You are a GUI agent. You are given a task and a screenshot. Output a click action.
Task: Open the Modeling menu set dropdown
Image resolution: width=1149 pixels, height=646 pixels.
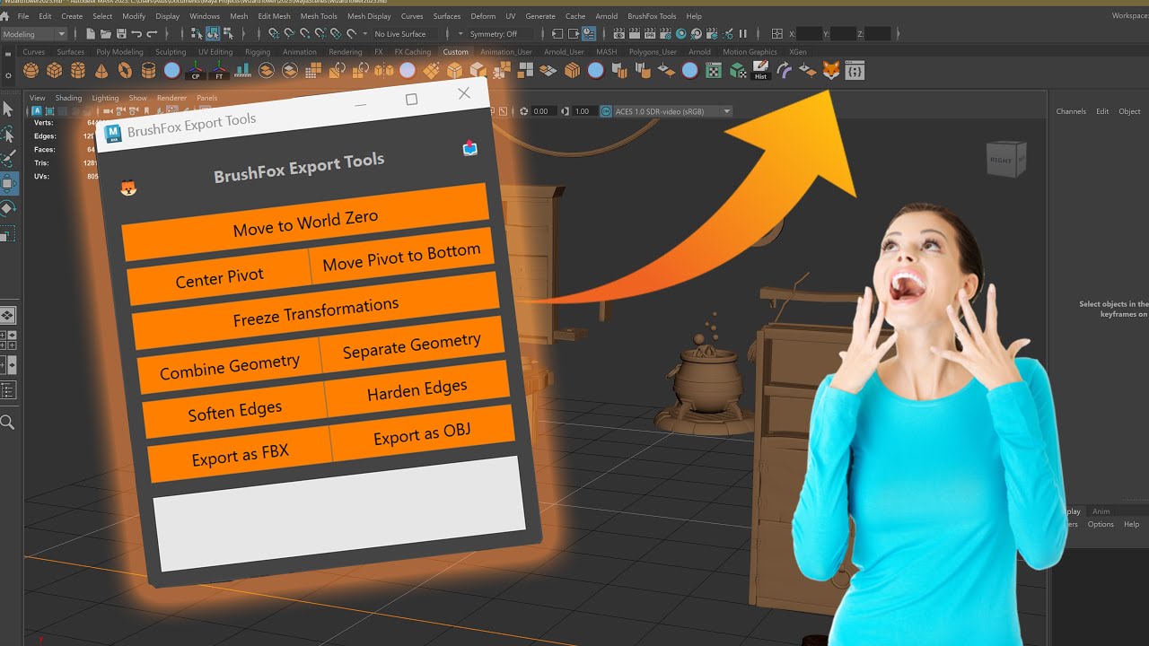[34, 34]
